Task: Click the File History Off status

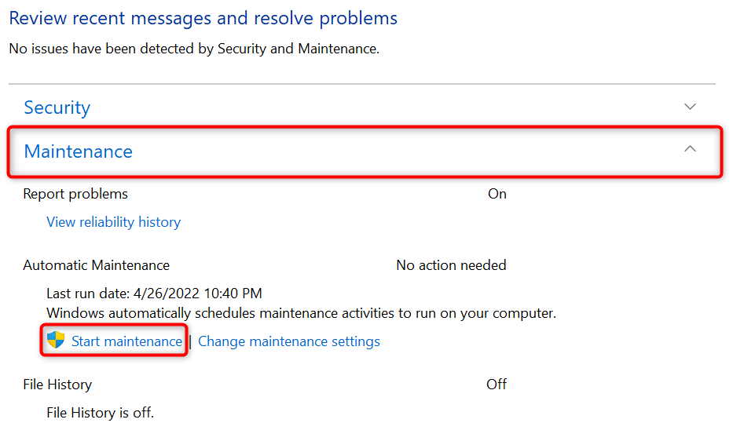Action: click(496, 385)
